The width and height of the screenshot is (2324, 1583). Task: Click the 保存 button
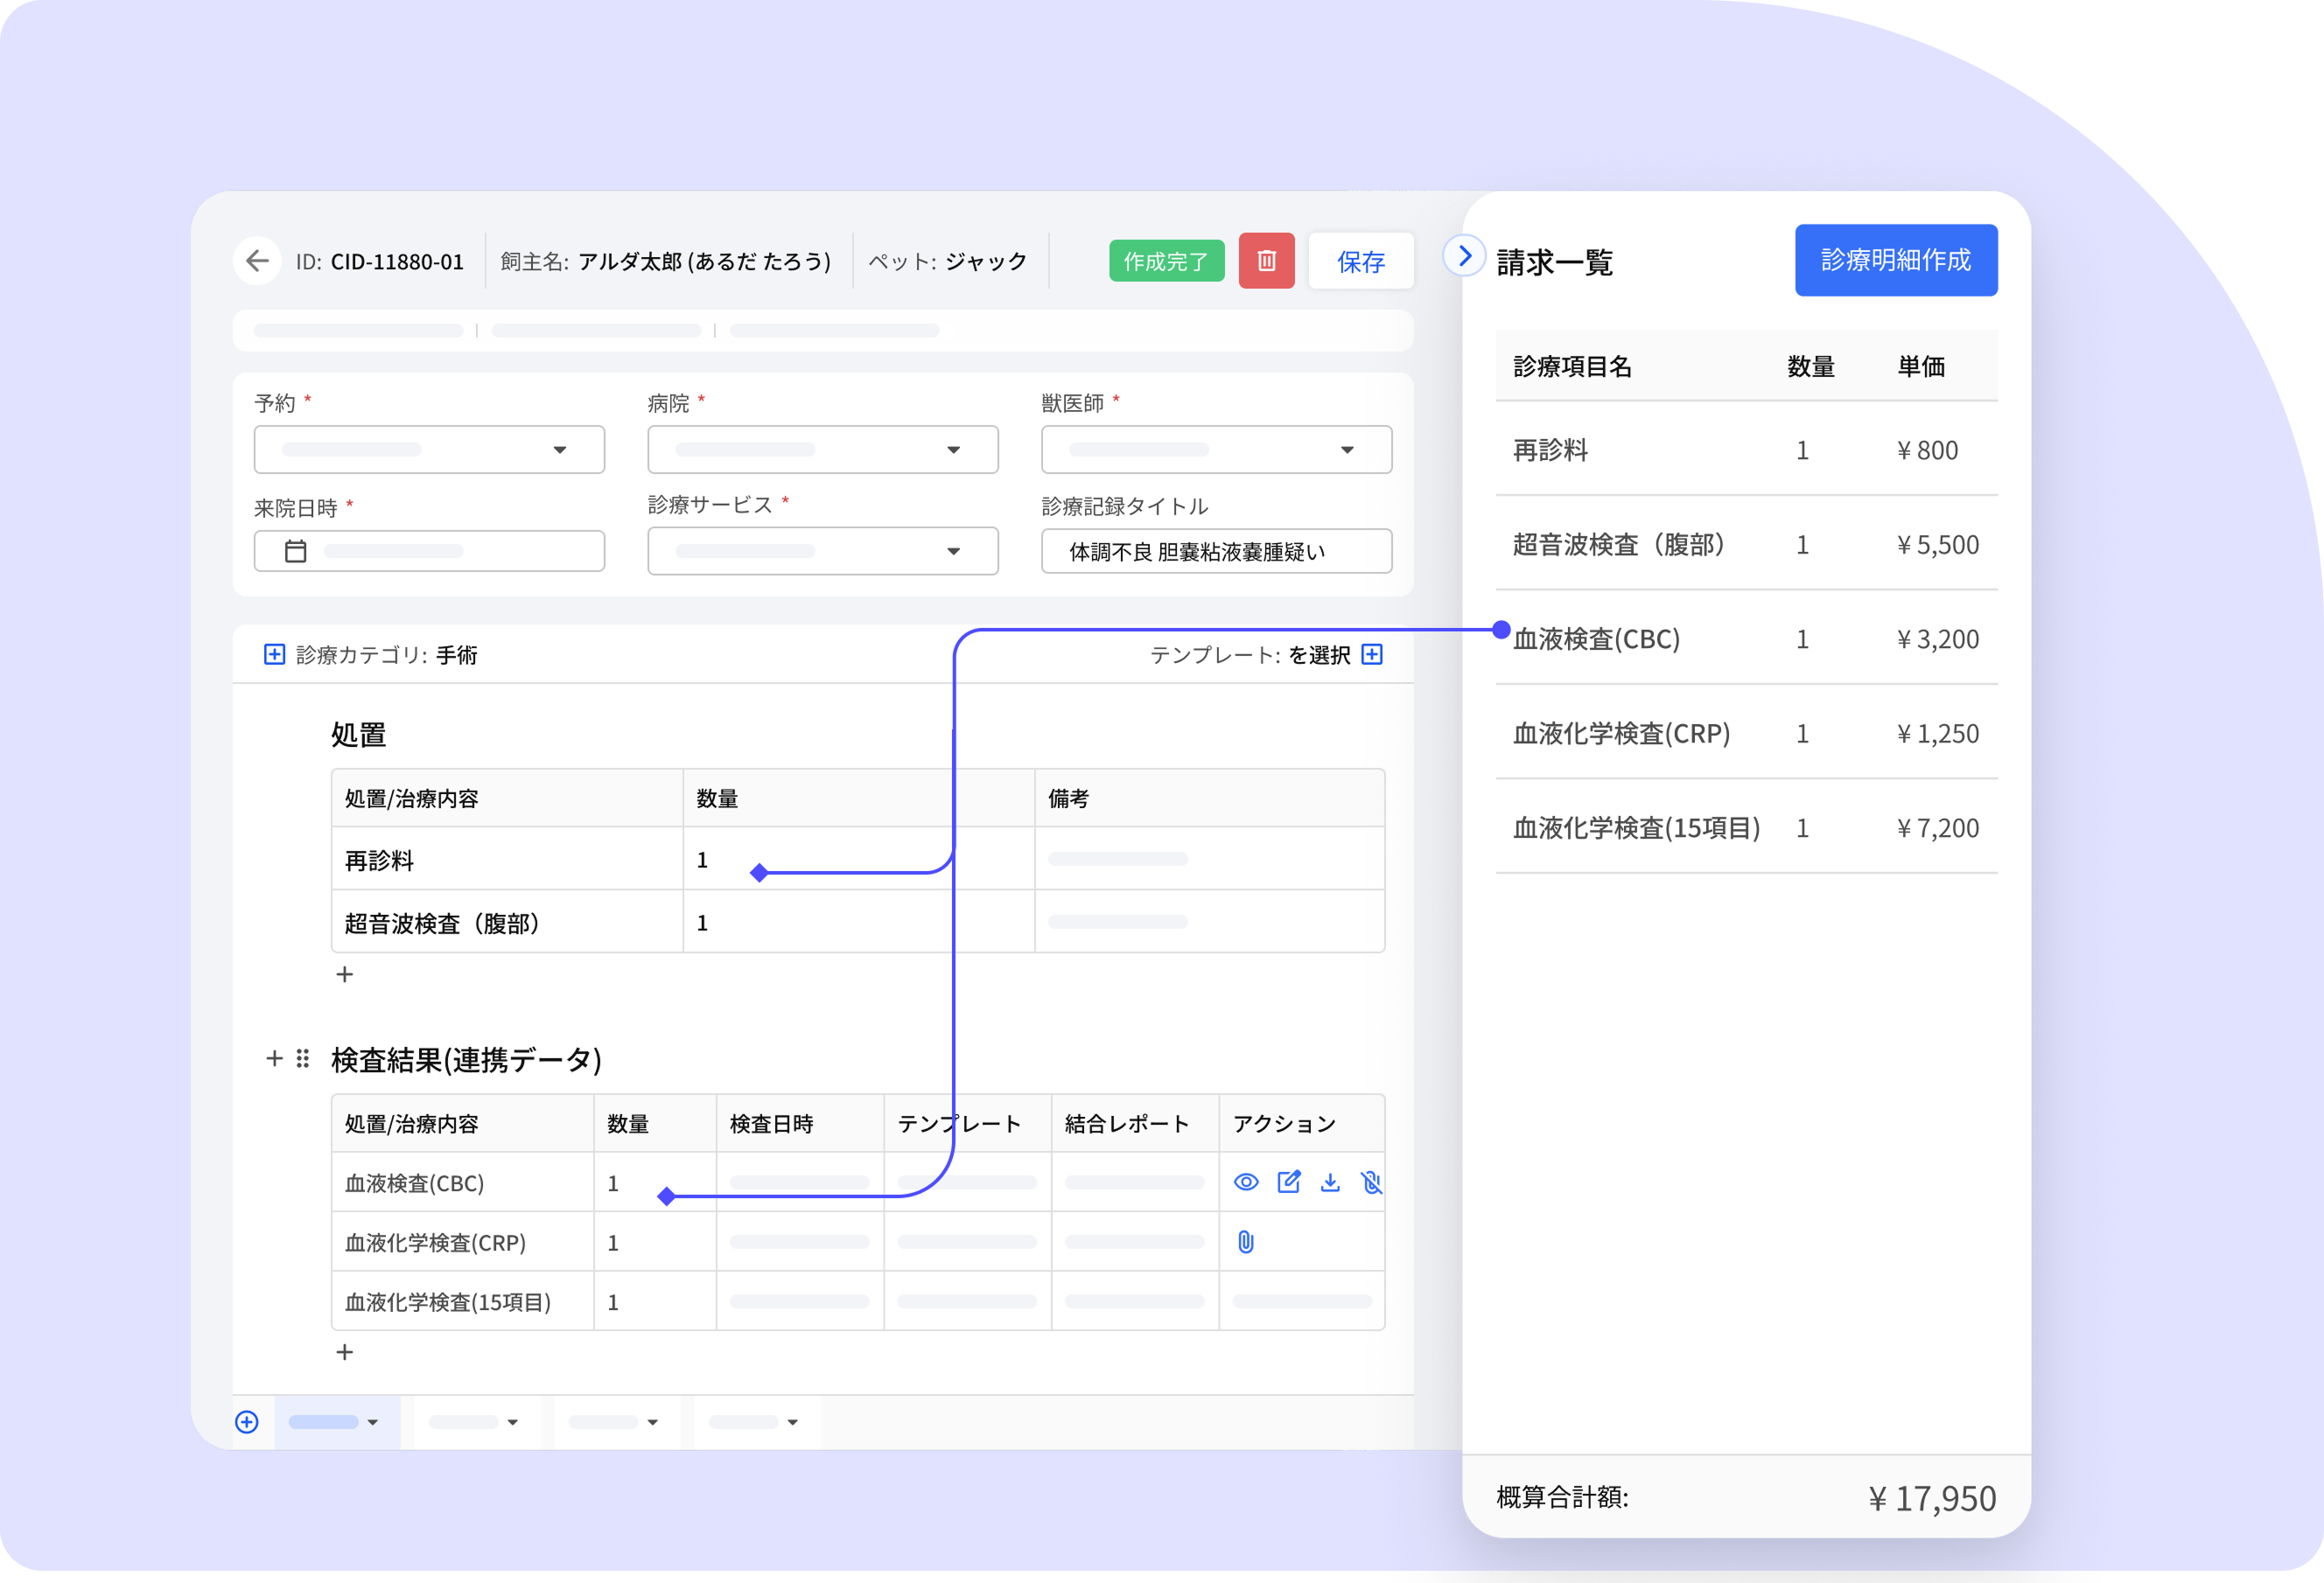pos(1361,261)
